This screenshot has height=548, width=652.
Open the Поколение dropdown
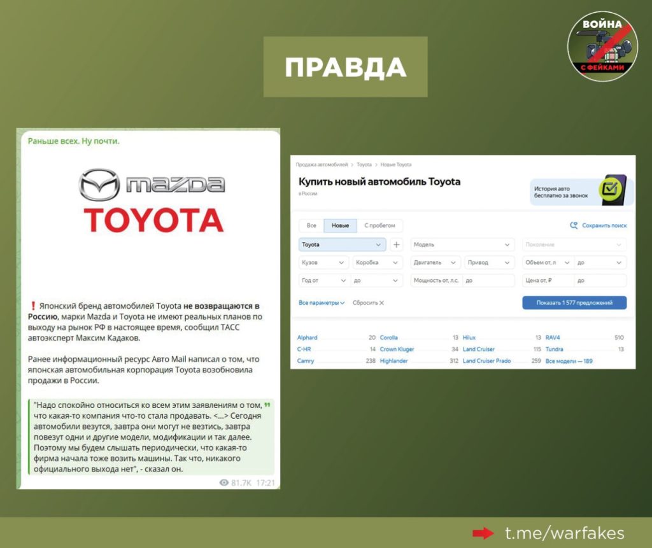574,244
